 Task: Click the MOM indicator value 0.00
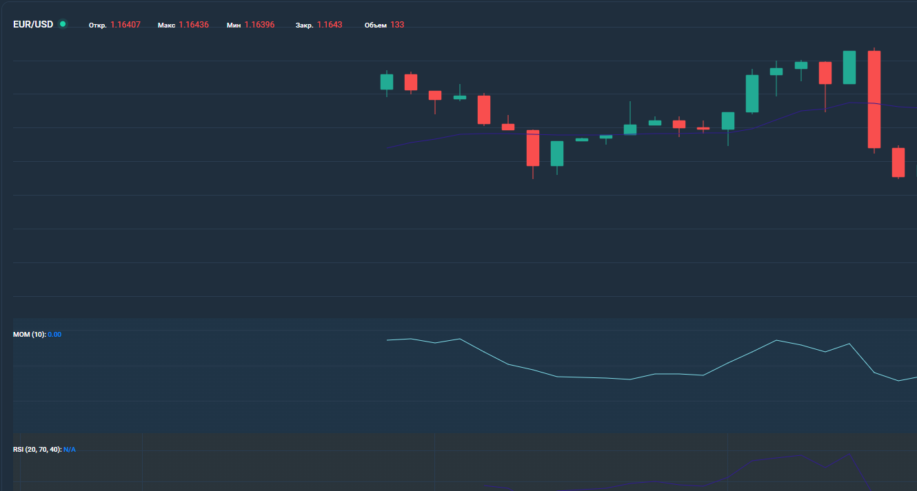click(54, 335)
